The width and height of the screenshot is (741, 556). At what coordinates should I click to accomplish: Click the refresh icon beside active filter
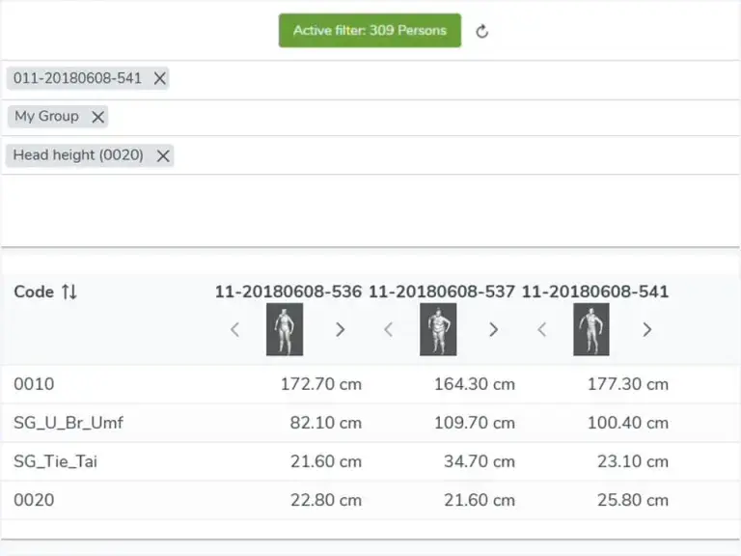(482, 31)
